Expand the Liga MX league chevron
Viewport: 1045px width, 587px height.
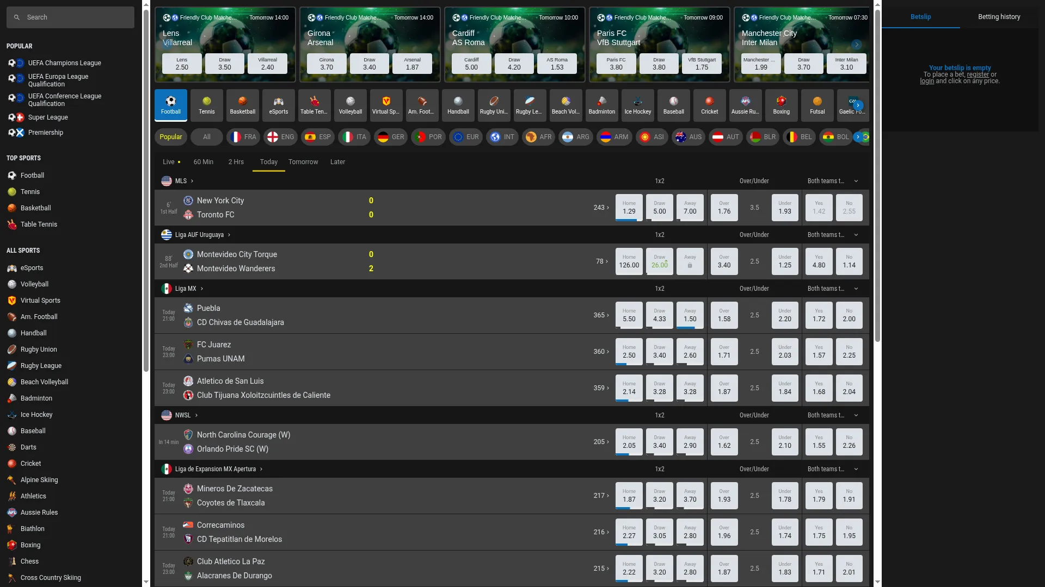[202, 289]
